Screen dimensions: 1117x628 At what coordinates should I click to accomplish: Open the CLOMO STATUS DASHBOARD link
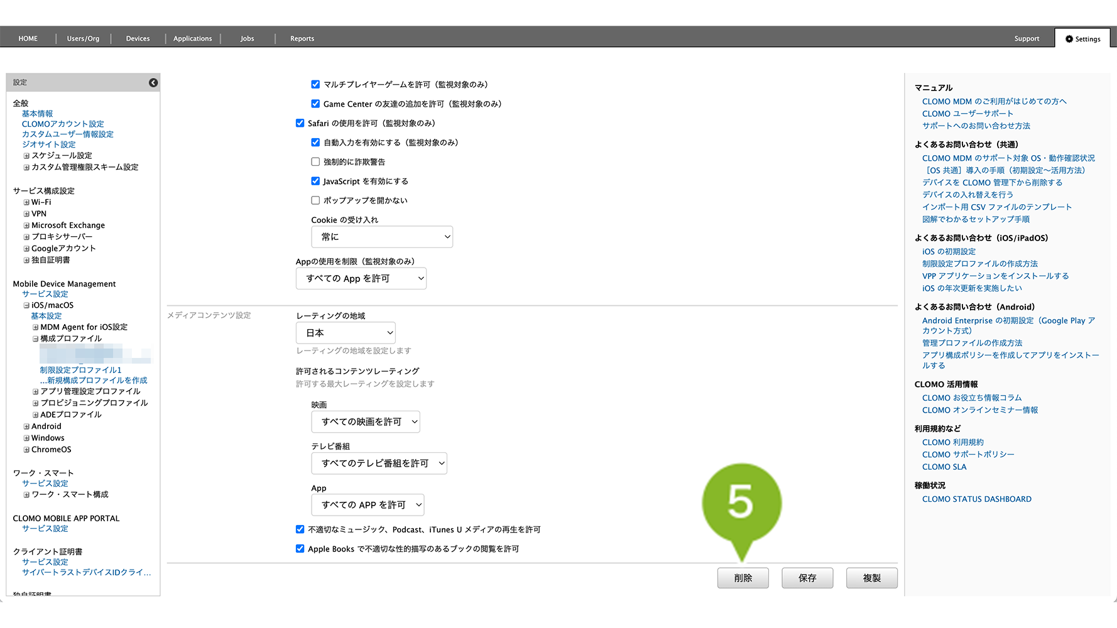tap(976, 499)
